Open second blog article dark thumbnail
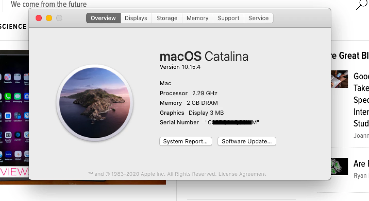 pyautogui.click(x=339, y=167)
